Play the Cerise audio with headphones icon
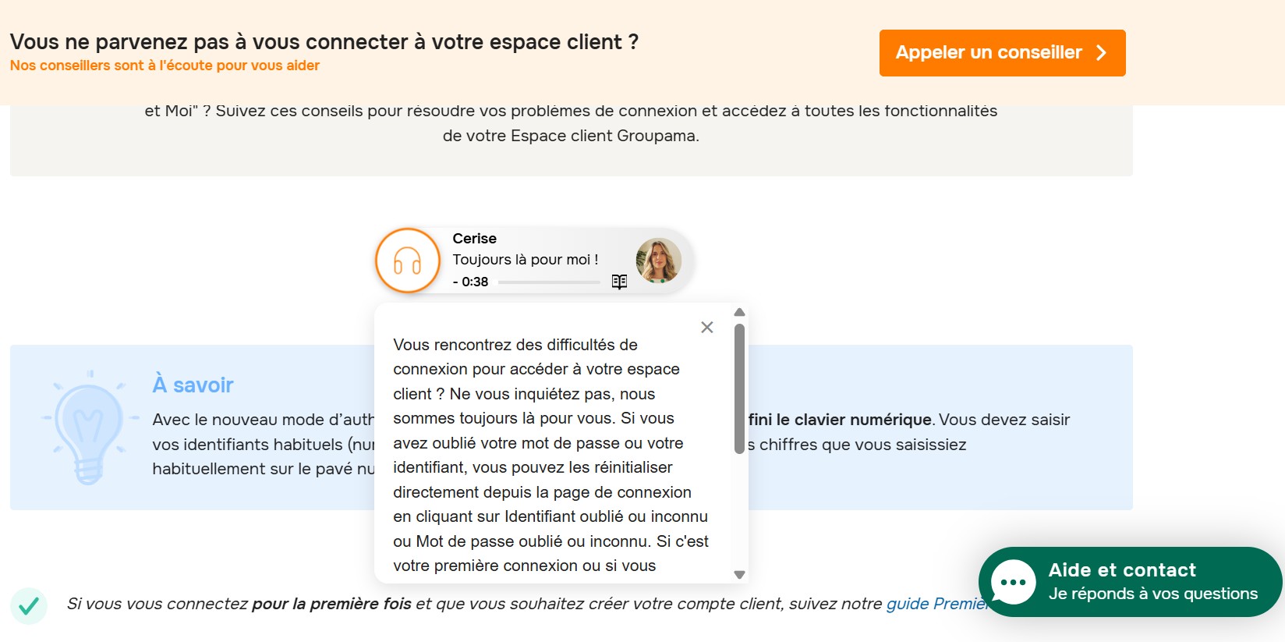Viewport: 1285px width, 642px height. pos(408,261)
